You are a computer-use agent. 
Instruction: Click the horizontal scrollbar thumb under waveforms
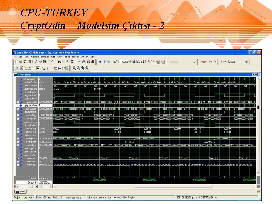[173, 187]
